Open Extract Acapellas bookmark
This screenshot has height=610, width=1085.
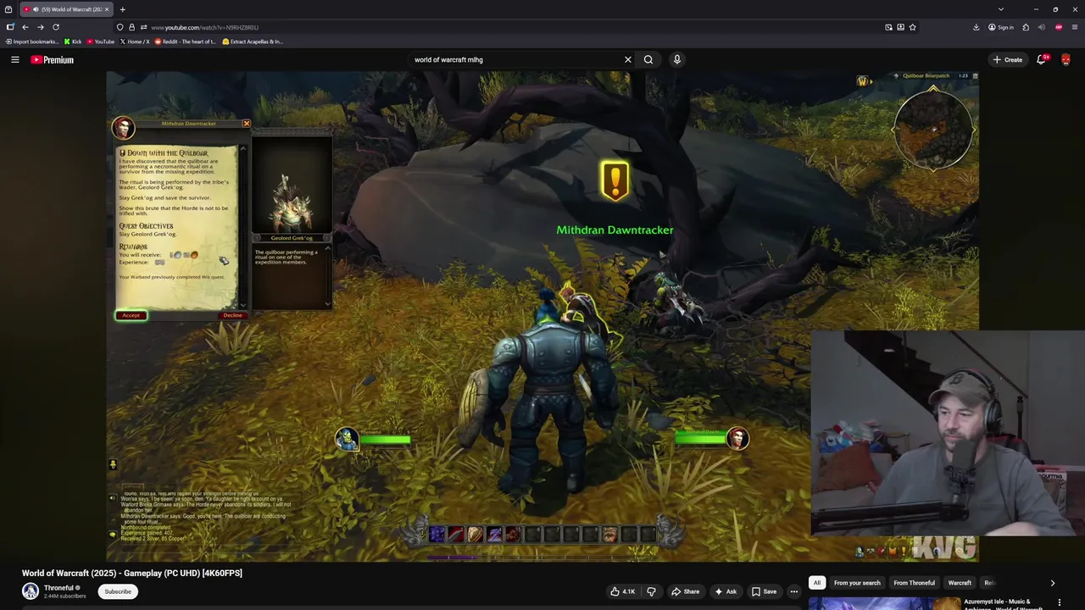point(253,42)
